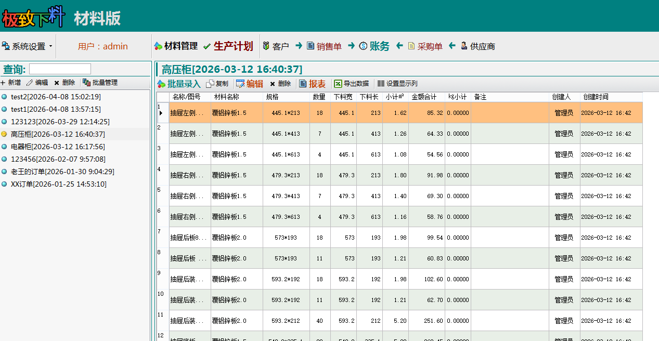The width and height of the screenshot is (659, 341).
Task: Switch to 生产计划 tab
Action: point(228,46)
